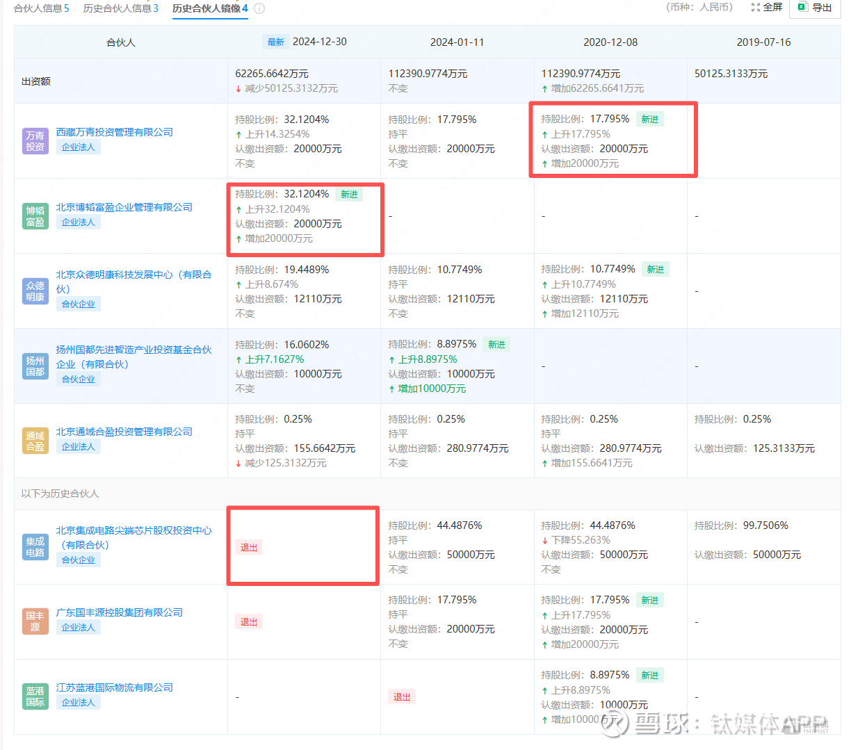851x750 pixels.
Task: Click 持股比例 99.7506% cell
Action: 741,525
